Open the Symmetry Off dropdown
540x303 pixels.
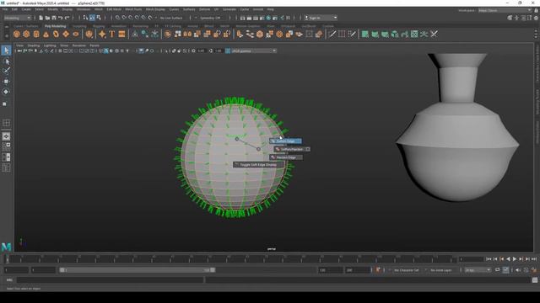coord(210,18)
